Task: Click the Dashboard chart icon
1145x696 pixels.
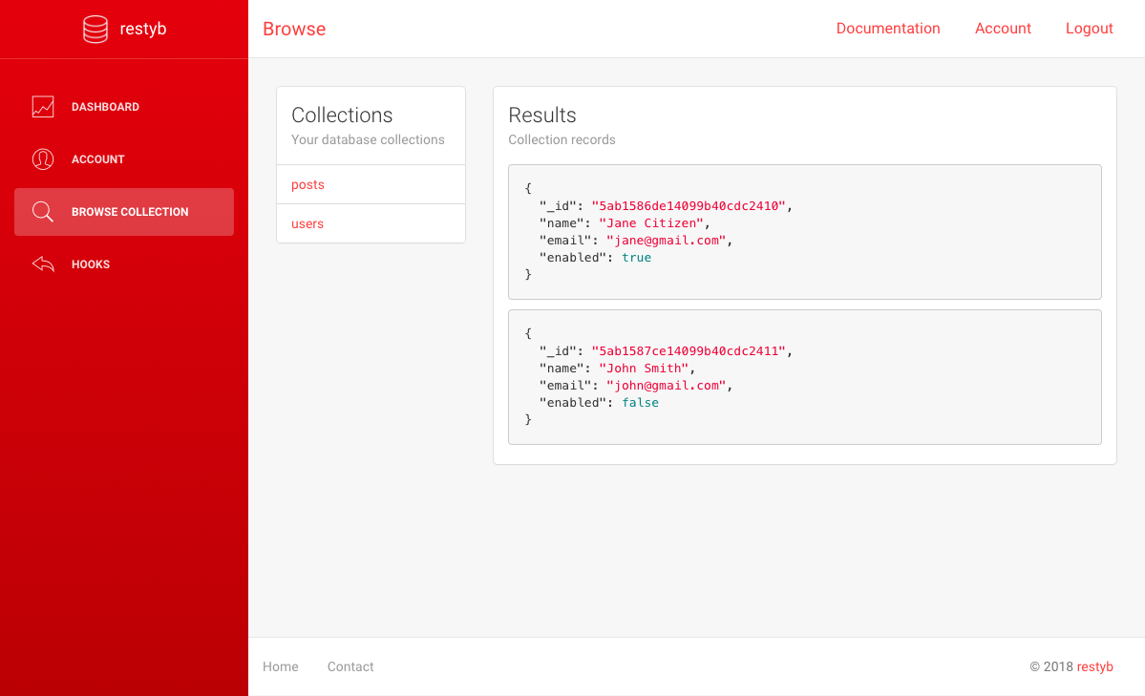Action: coord(43,107)
